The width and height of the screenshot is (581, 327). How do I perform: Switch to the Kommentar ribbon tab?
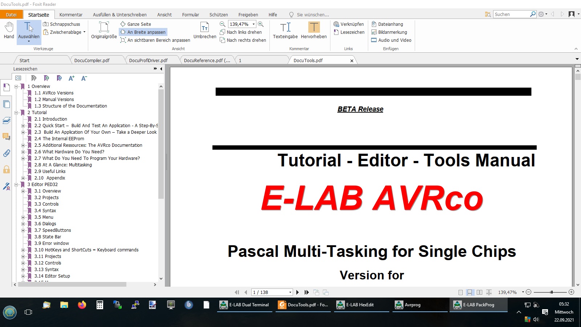(71, 15)
